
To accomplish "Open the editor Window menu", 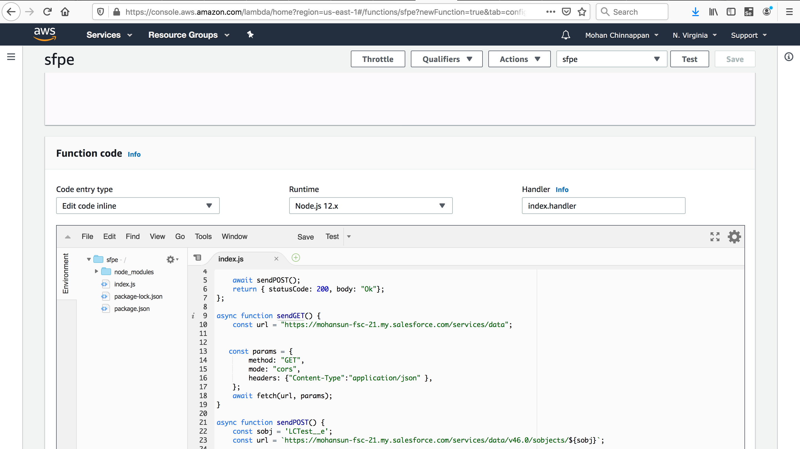I will [x=234, y=236].
